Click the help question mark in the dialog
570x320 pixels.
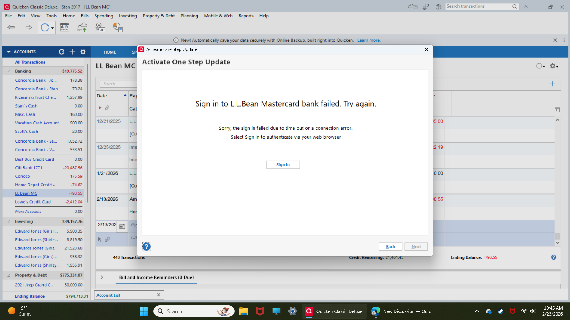(146, 246)
